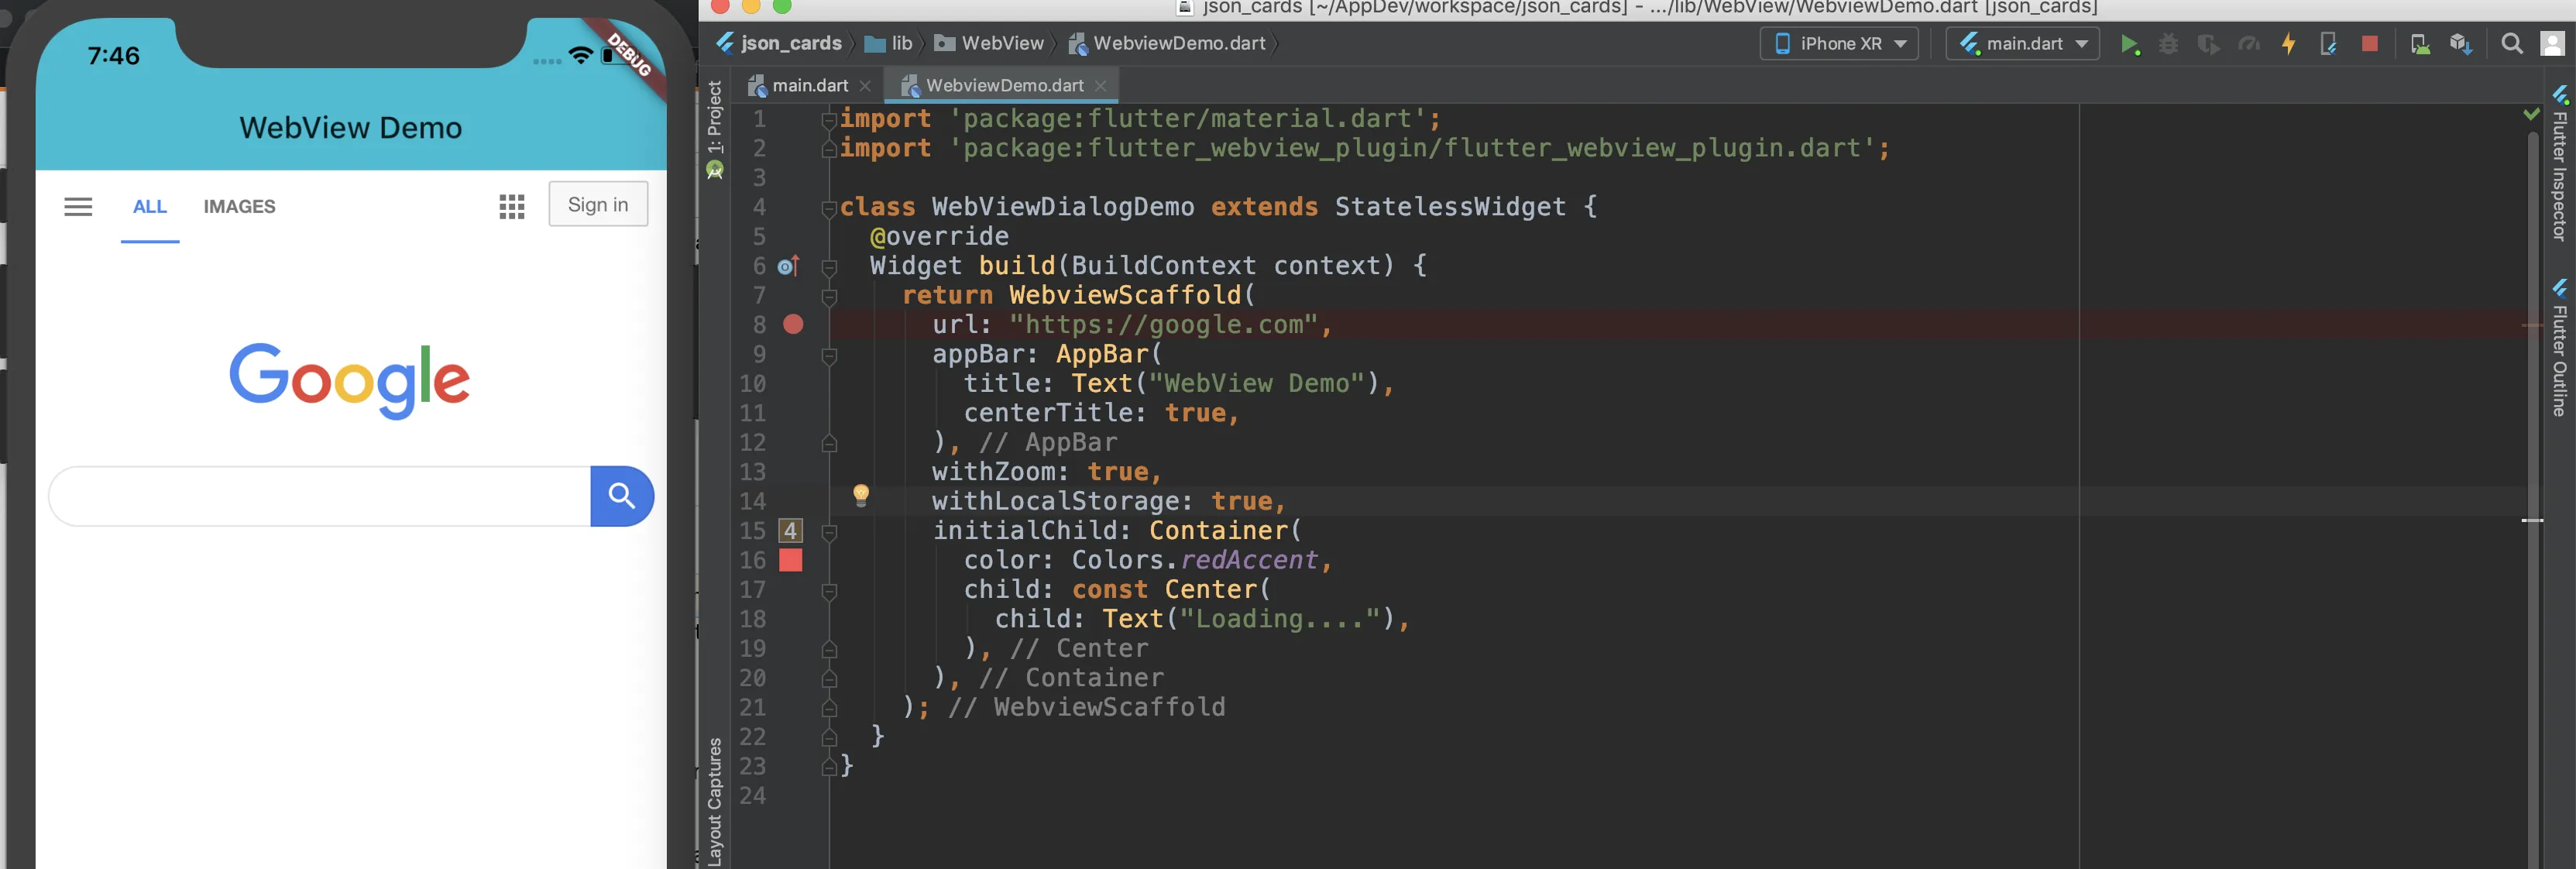The width and height of the screenshot is (2576, 869).
Task: Click Flutter Attach debugger icon
Action: (2328, 44)
